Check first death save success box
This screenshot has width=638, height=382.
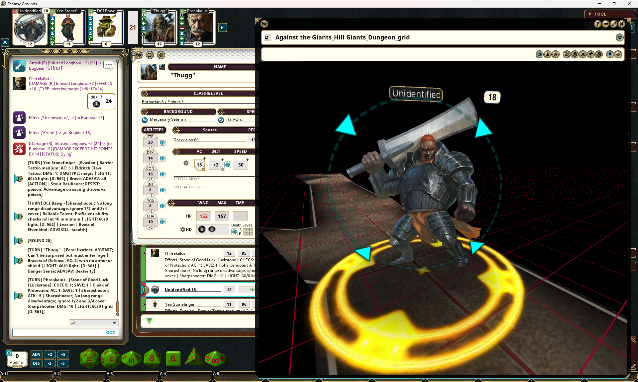tap(245, 230)
